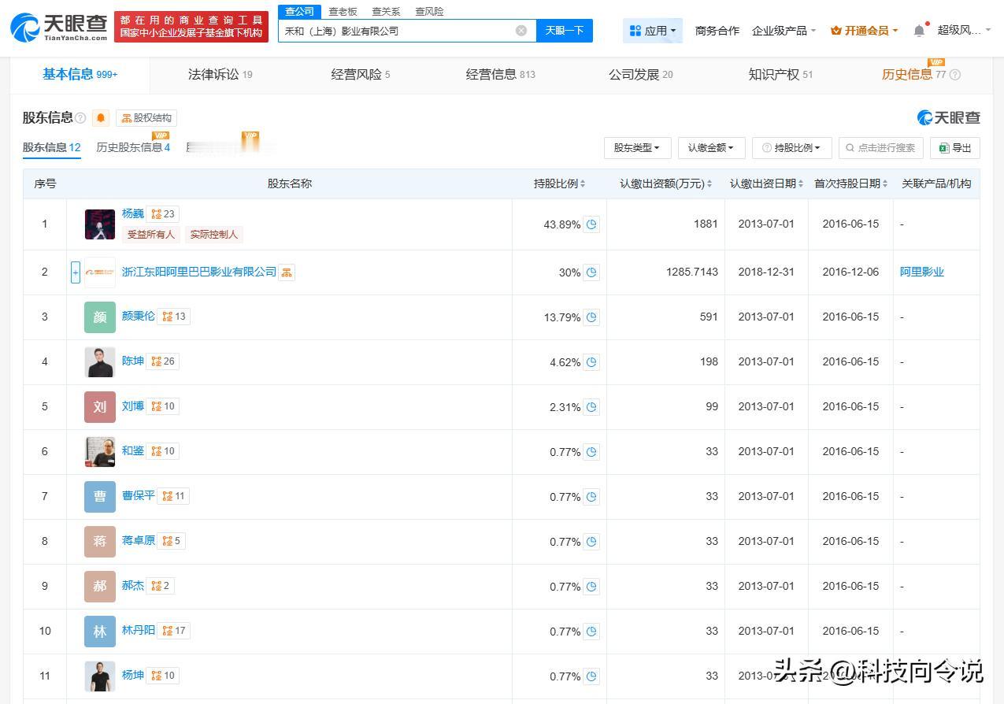
Task: Open 杨巍's avatar image
Action: tap(100, 224)
